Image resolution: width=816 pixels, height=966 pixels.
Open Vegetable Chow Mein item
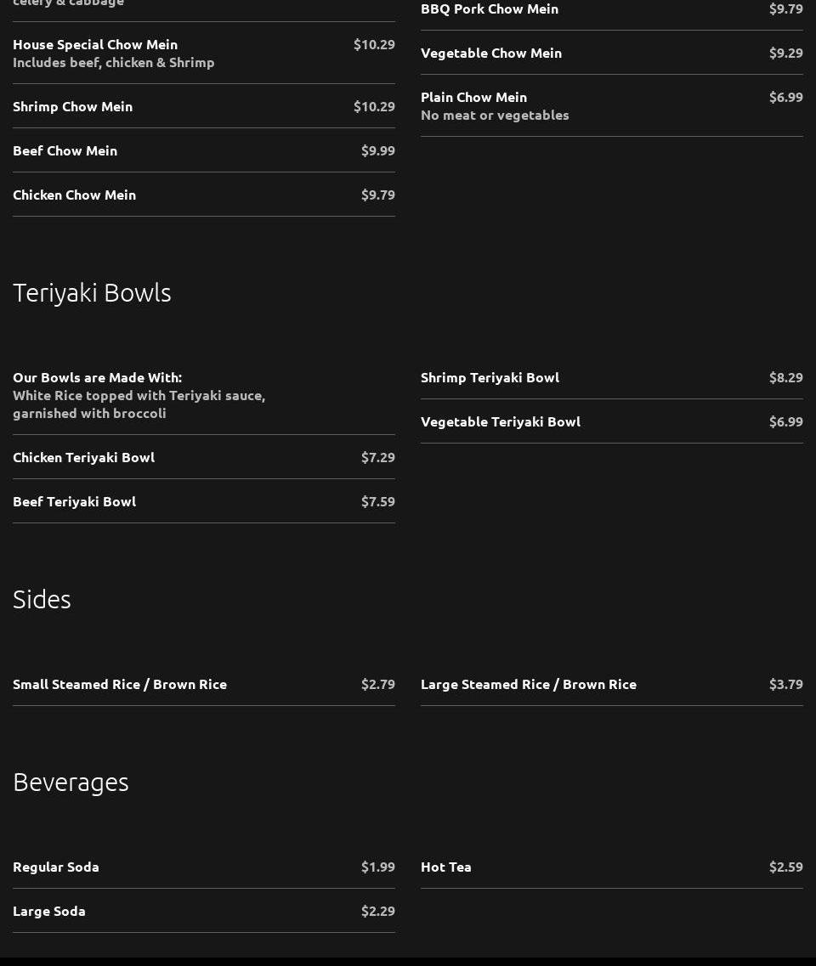(x=491, y=53)
